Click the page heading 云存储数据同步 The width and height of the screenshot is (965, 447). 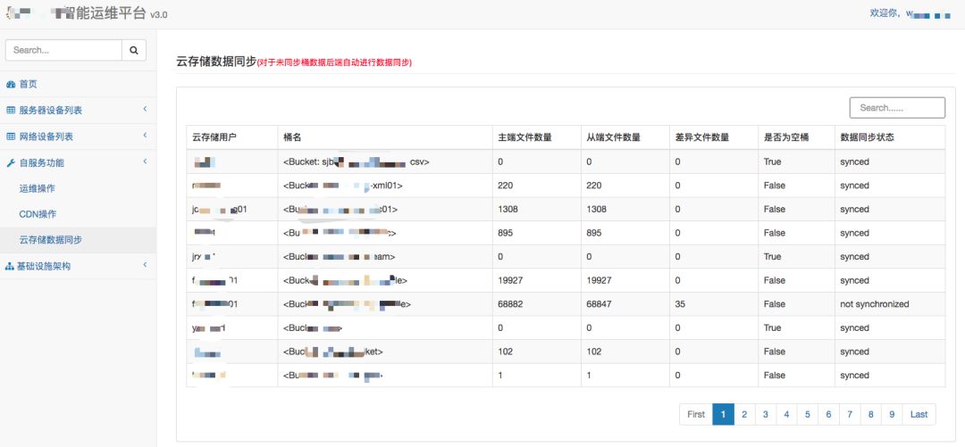coord(216,62)
